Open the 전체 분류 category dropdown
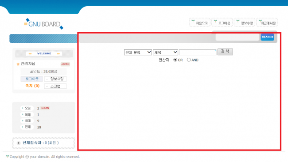This screenshot has width=288, height=162. tap(138, 53)
